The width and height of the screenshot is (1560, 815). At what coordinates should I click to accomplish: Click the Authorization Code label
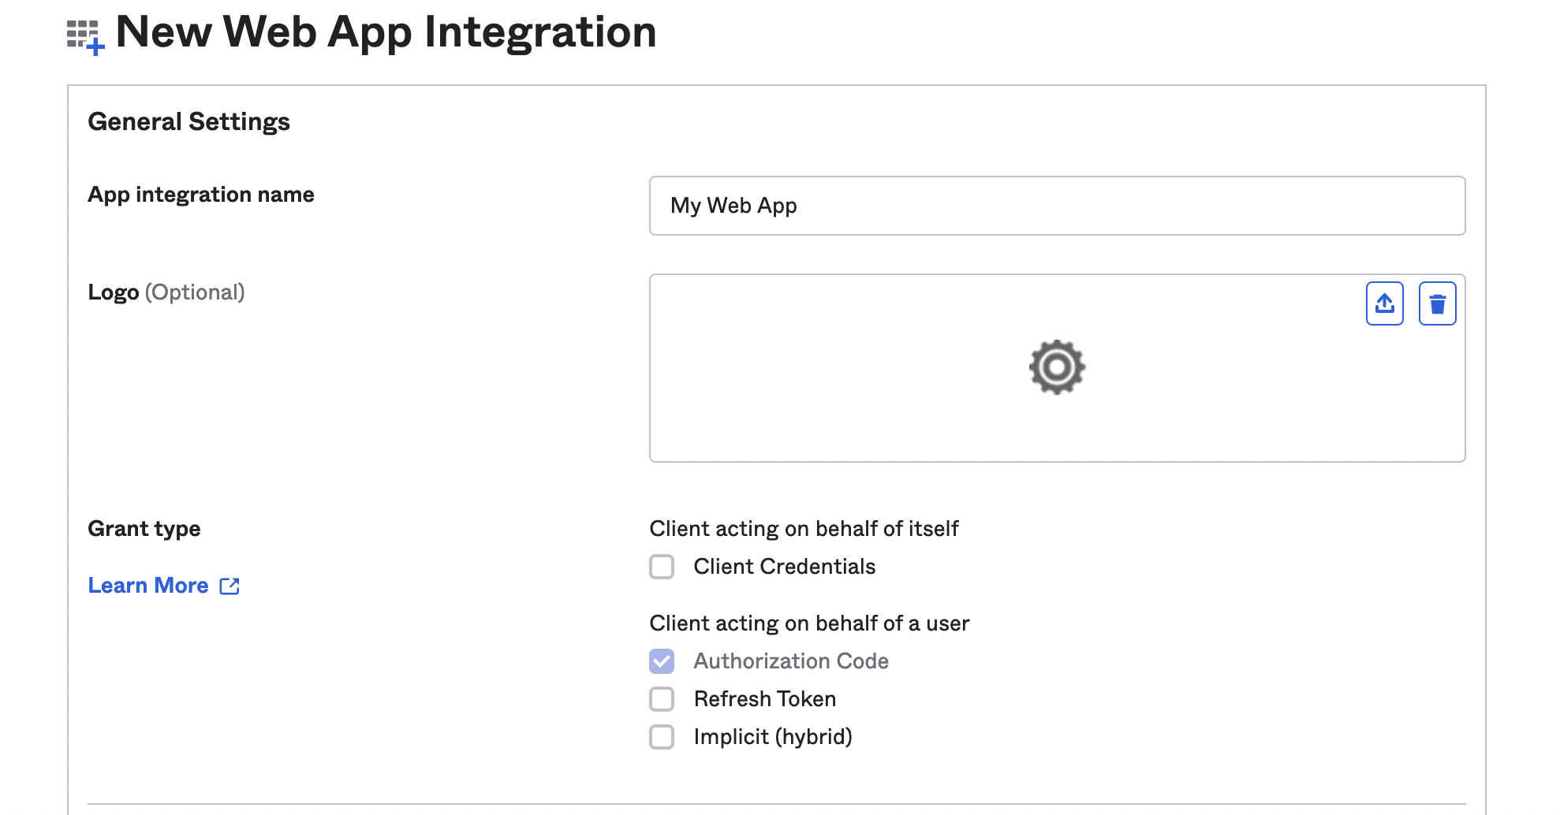(x=791, y=661)
